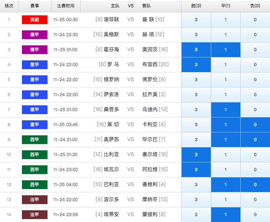
Task: Open away team 塞维利
Action: coord(150,184)
